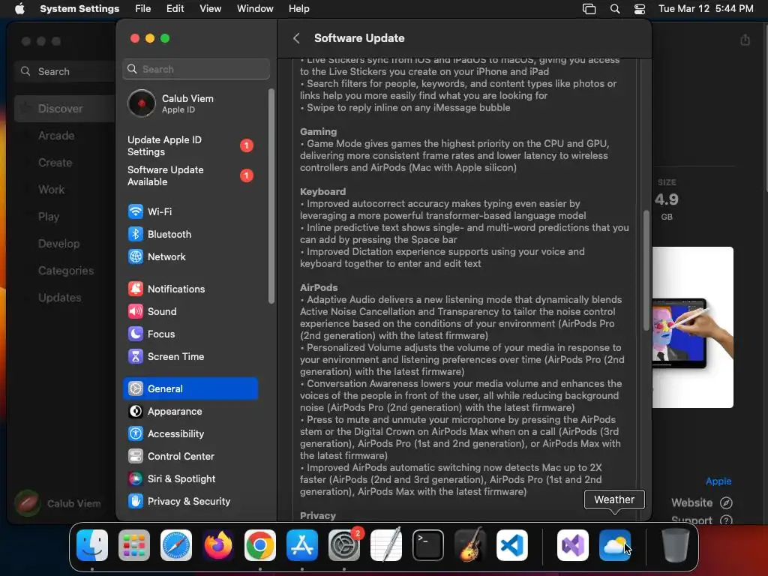
Task: Go back from Software Update
Action: (296, 38)
